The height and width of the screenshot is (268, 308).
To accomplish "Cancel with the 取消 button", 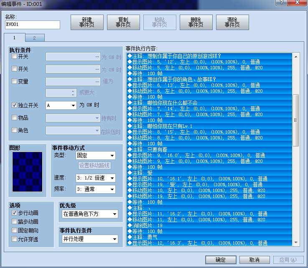I will [255, 260].
